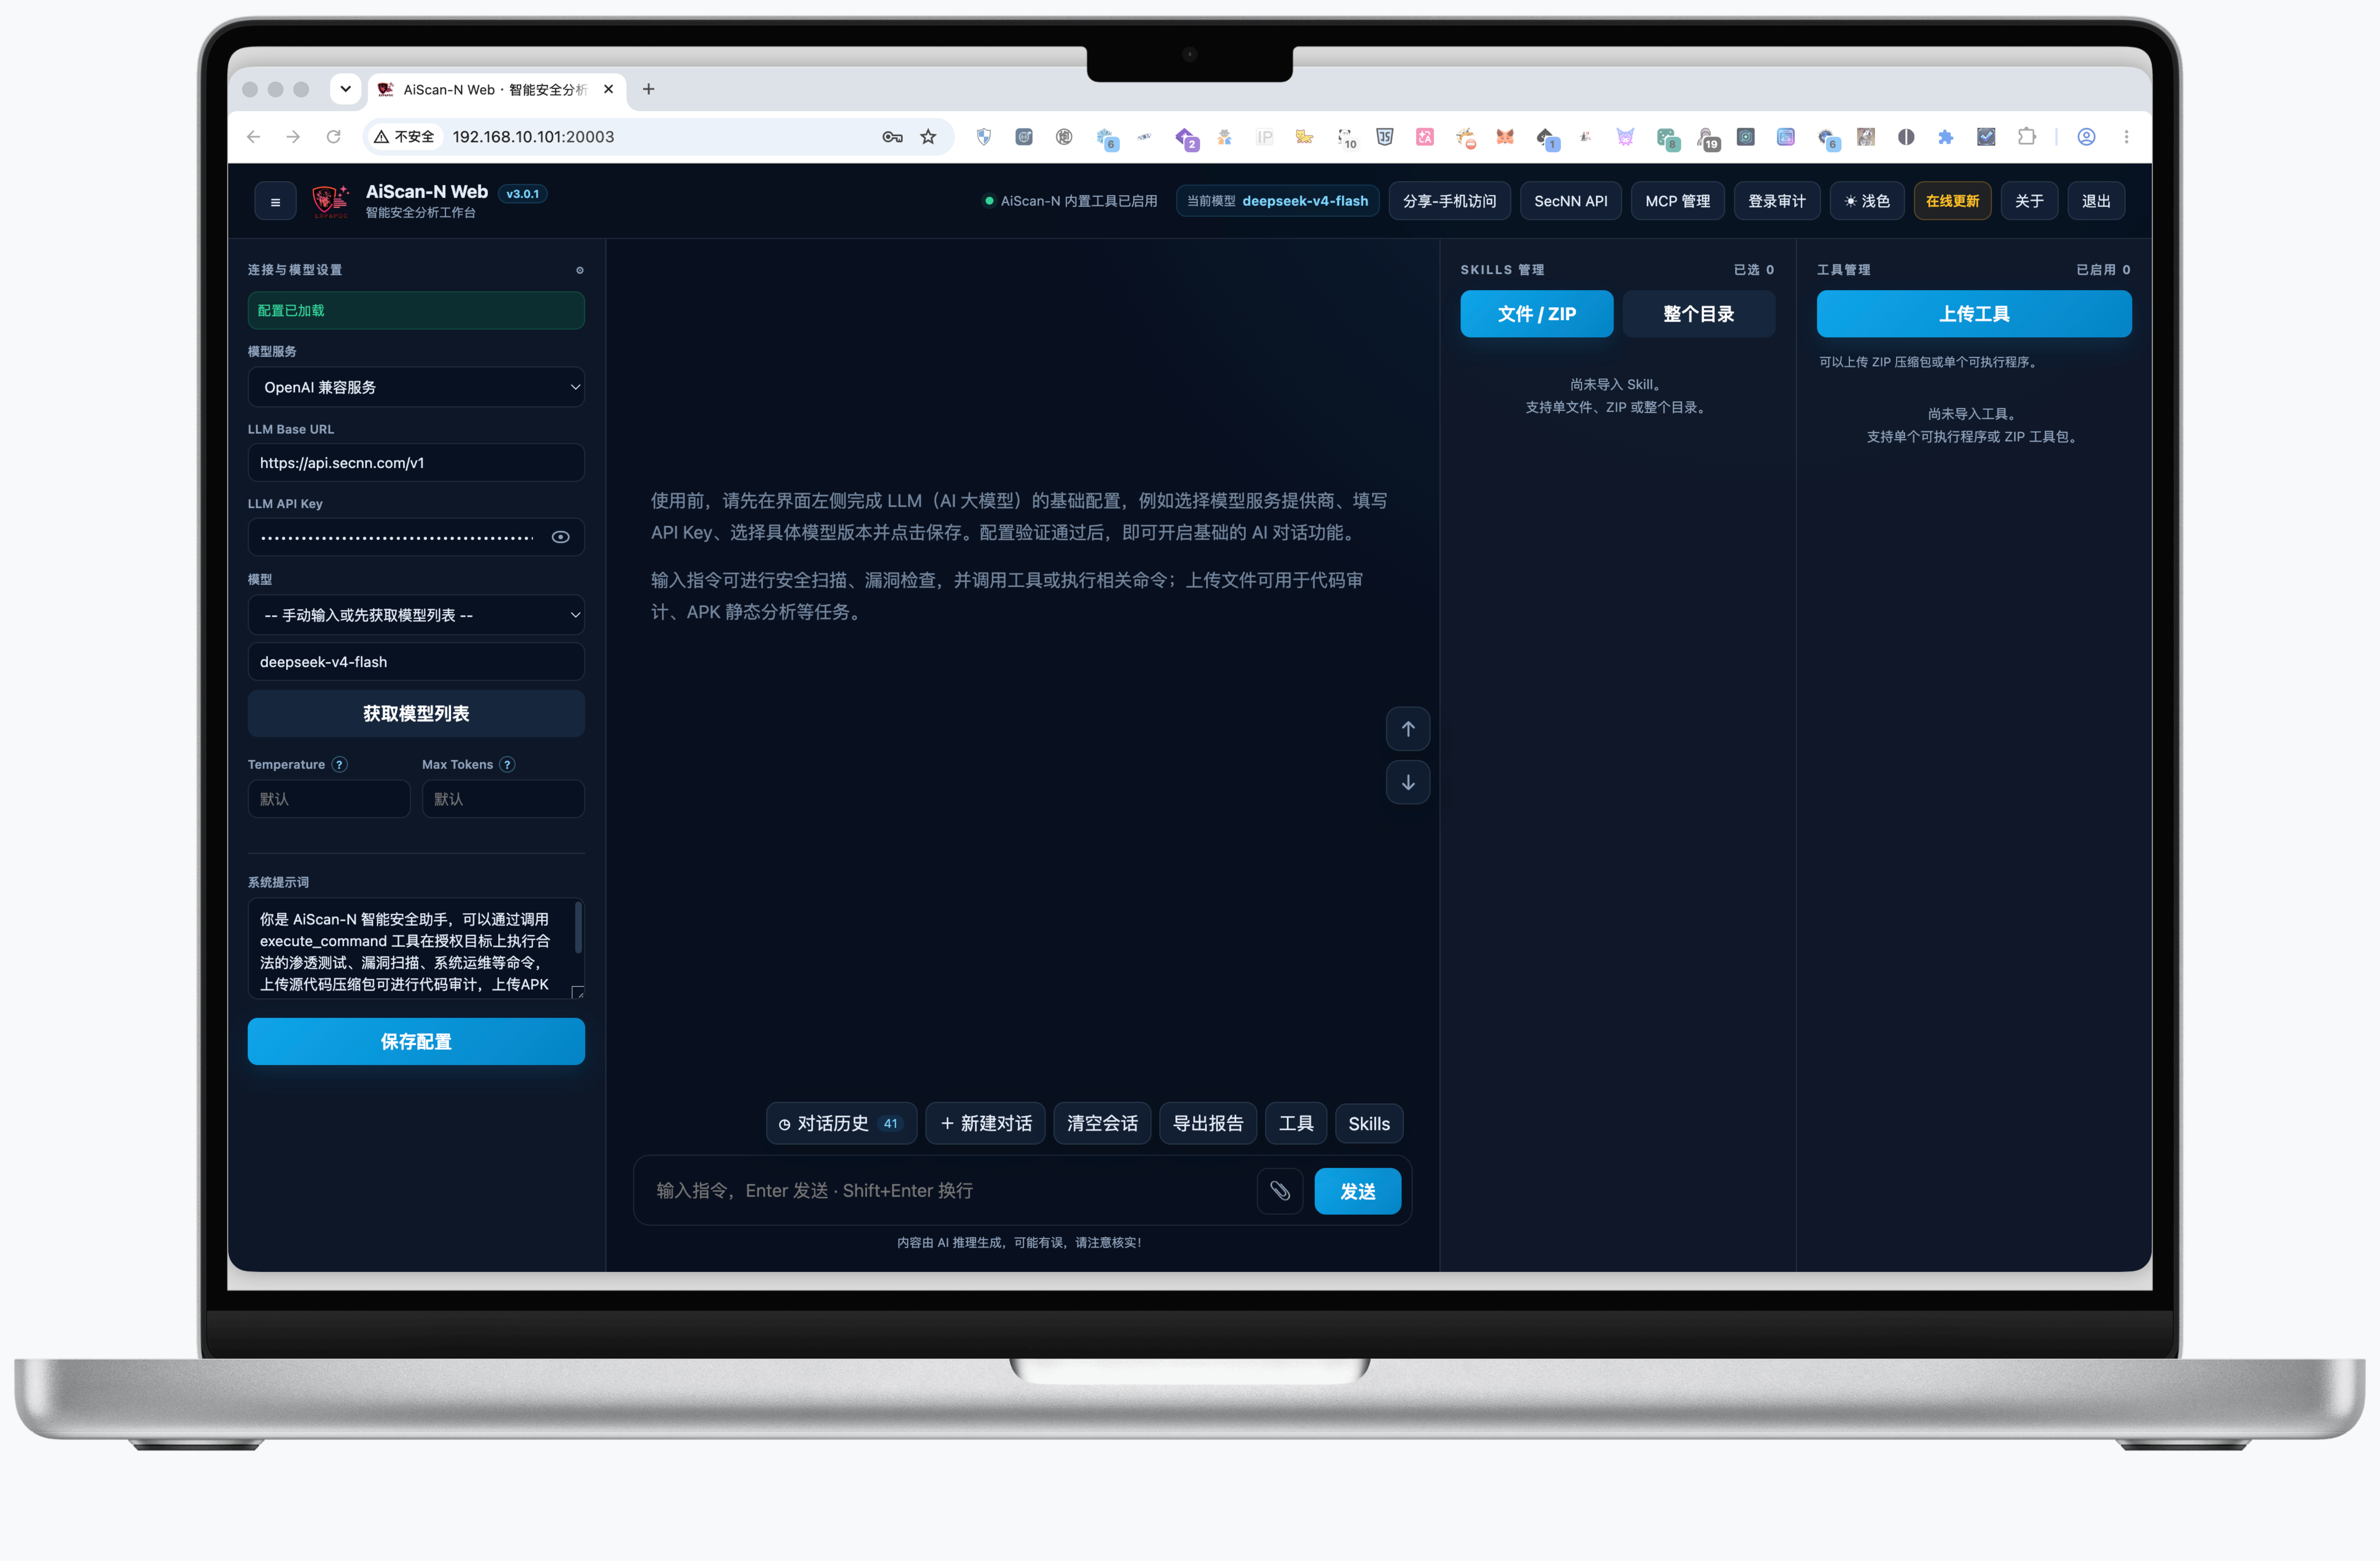
Task: Start a 新建对话
Action: tap(985, 1123)
